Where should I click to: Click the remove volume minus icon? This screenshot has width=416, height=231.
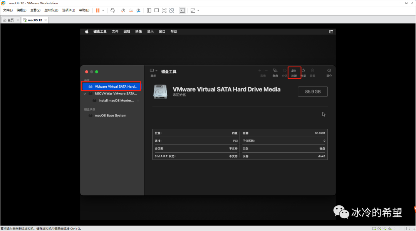point(266,71)
